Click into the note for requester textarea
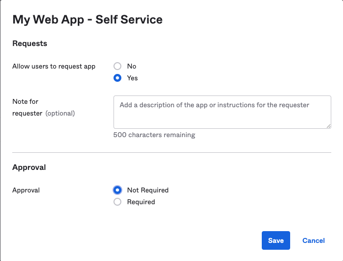The width and height of the screenshot is (343, 261). tap(222, 112)
